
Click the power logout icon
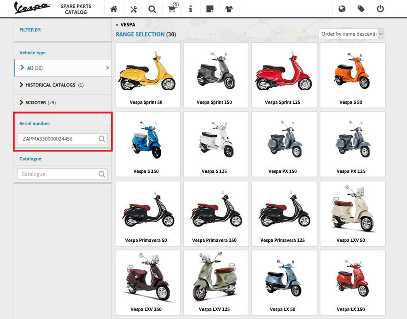[380, 9]
